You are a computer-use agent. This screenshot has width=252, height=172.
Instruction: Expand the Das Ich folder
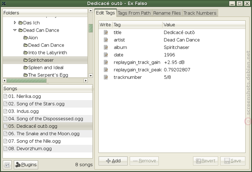(x=15, y=23)
